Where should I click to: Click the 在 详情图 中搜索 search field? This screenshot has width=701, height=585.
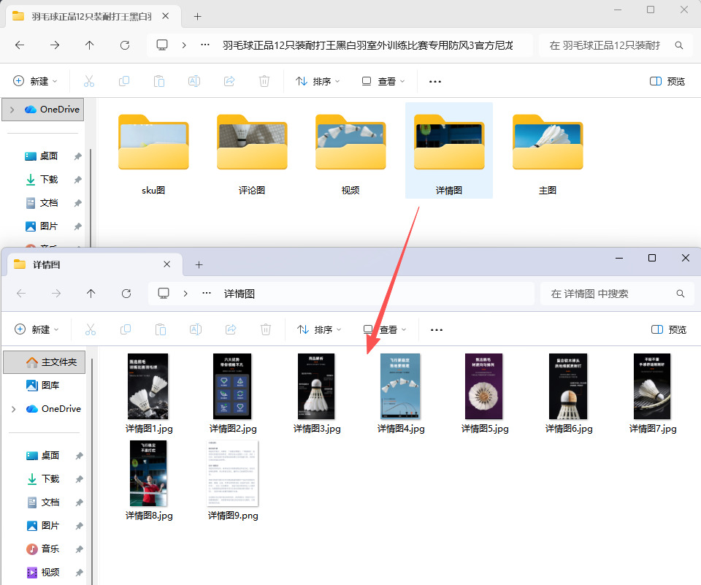pyautogui.click(x=617, y=294)
